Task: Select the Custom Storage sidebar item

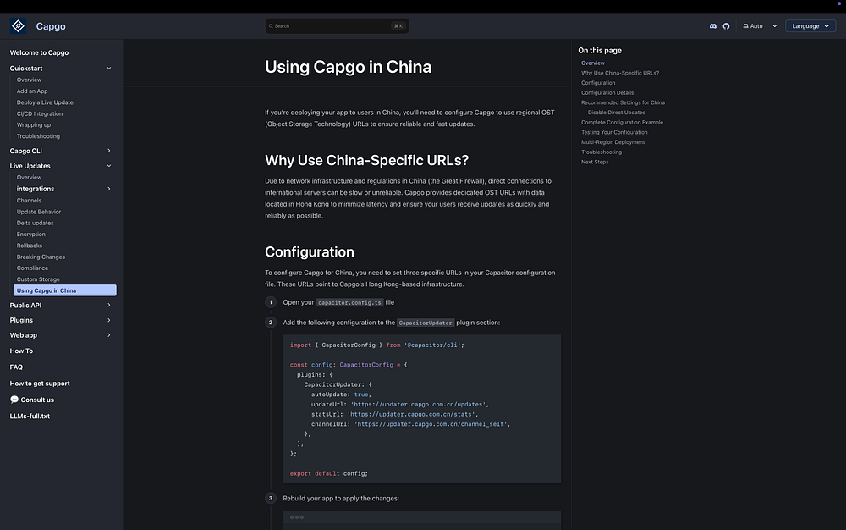Action: coord(38,279)
